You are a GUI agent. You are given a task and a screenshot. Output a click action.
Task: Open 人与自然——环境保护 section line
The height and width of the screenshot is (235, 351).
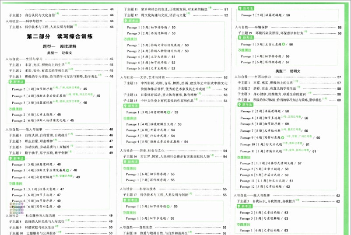pos(288,27)
